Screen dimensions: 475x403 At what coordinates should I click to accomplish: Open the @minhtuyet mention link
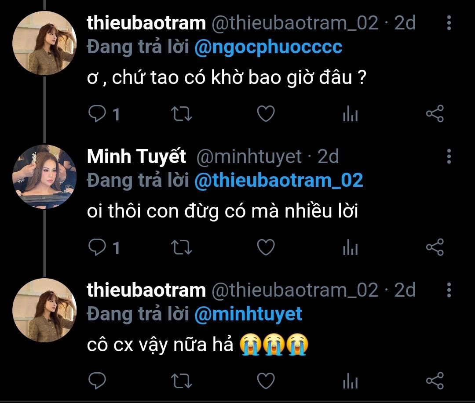pyautogui.click(x=248, y=314)
